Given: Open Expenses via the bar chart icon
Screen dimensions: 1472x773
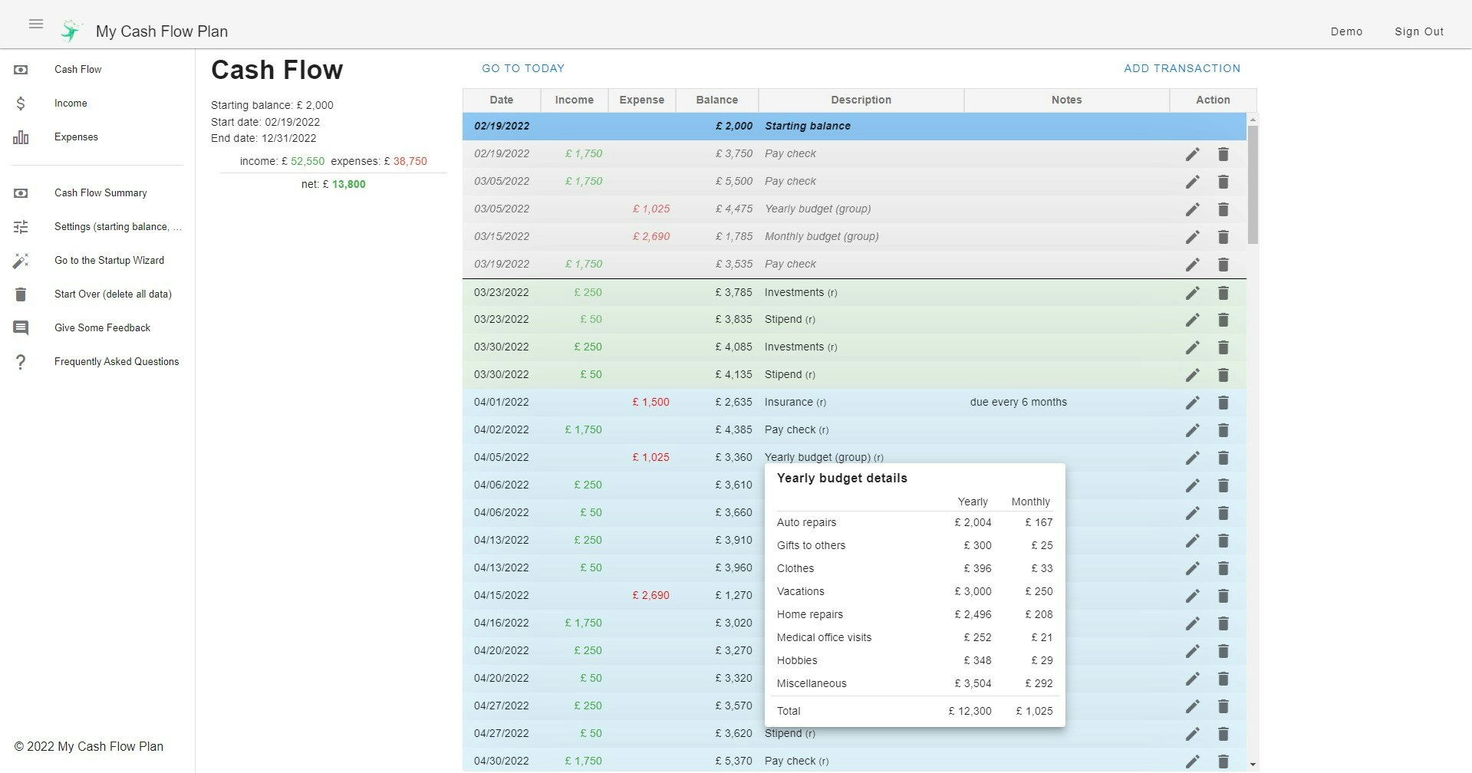Looking at the screenshot, I should (x=21, y=137).
